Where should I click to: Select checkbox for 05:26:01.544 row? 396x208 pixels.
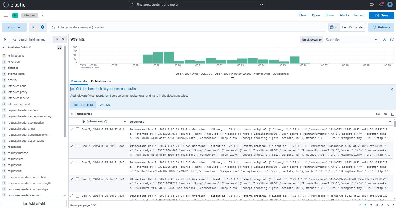click(77, 179)
